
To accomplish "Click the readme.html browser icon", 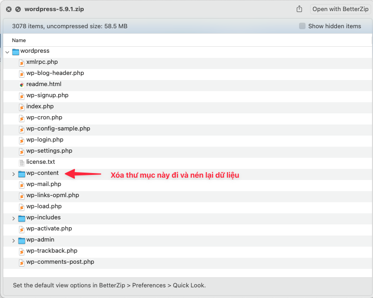I will [x=22, y=85].
